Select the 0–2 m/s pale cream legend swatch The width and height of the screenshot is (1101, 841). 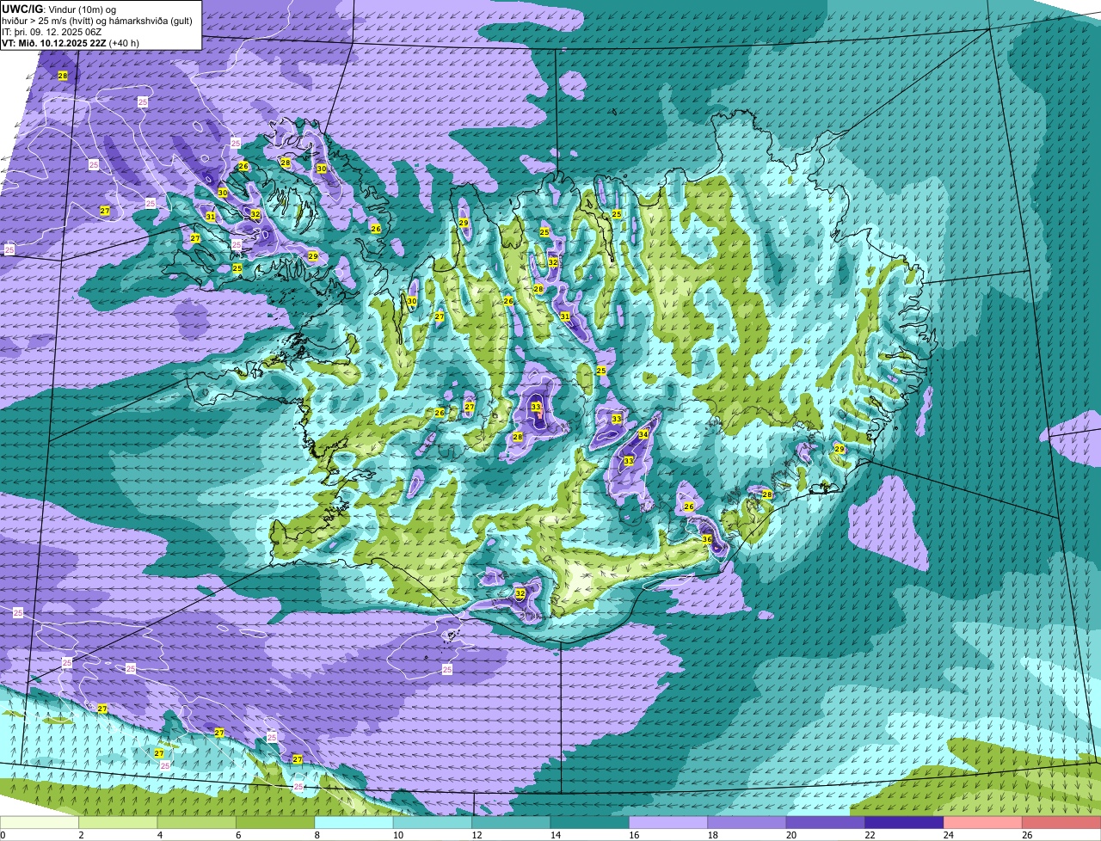[x=40, y=822]
